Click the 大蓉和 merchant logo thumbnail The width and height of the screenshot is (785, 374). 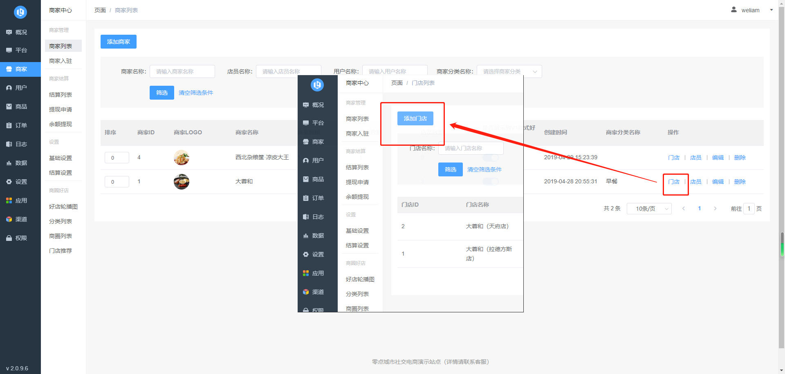tap(182, 182)
